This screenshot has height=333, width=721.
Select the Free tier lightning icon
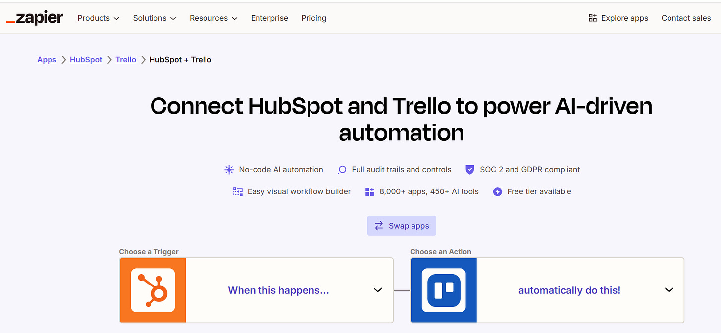(x=498, y=191)
